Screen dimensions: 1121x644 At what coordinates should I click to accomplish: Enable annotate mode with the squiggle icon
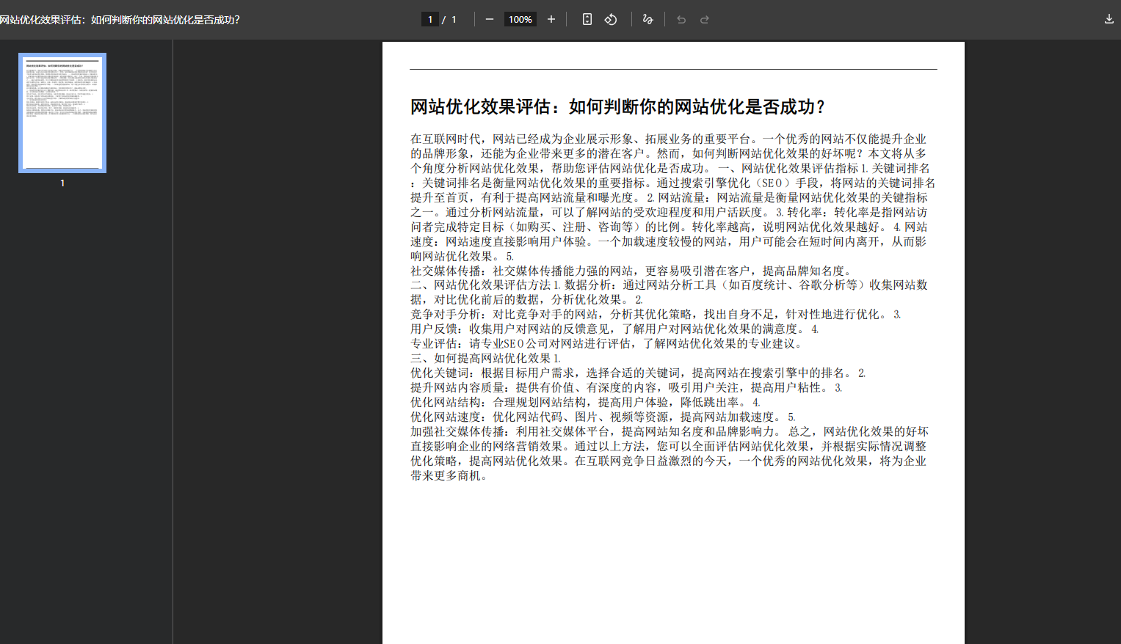point(647,19)
